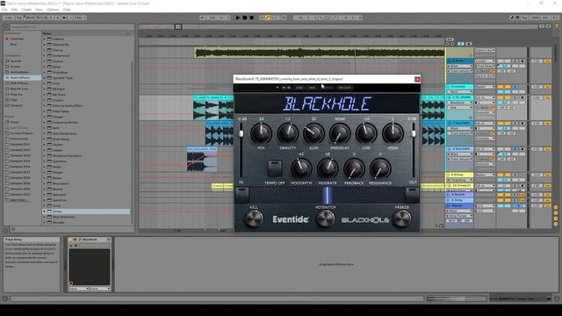Open the Blackhole device chooser dropdown in mixer

pyautogui.click(x=460, y=103)
